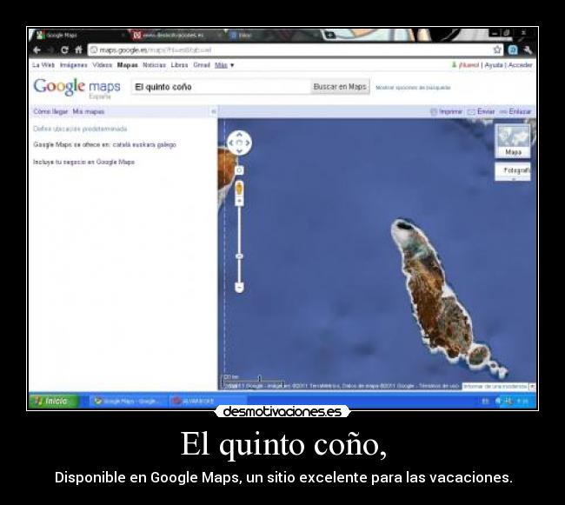This screenshot has height=505, width=565.
Task: Open a new browser tab
Action: coord(329,35)
